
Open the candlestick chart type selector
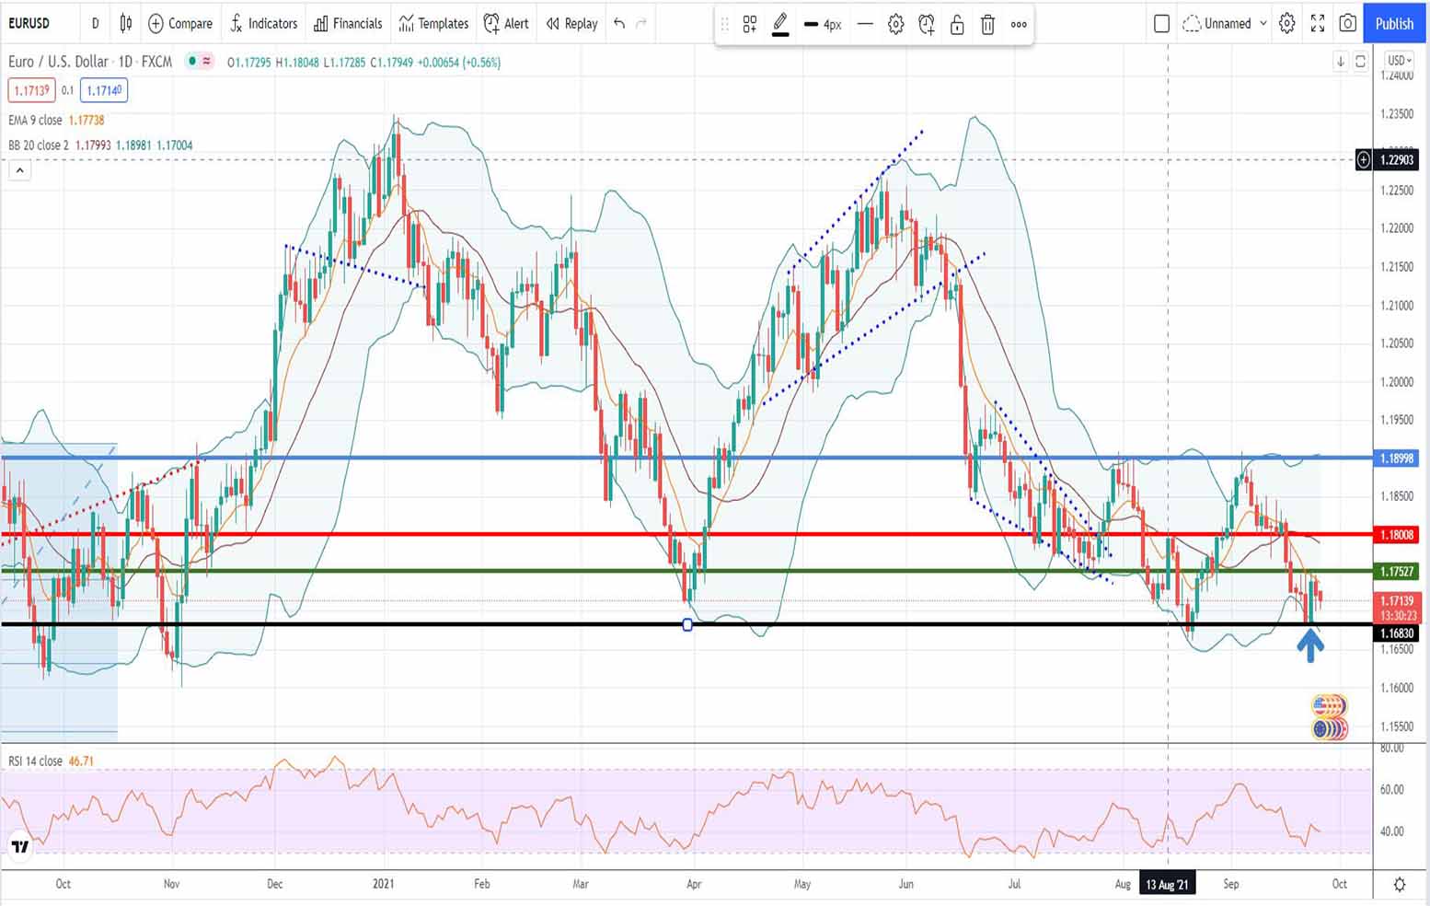coord(126,23)
